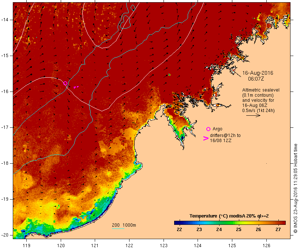Screen dimensions: 300x249
Task: Click the cyan bathymetry legend line
Action: (x=118, y=228)
